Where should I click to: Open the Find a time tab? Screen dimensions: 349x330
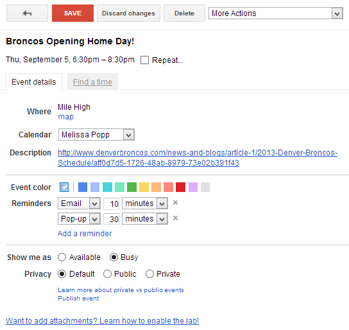click(92, 82)
